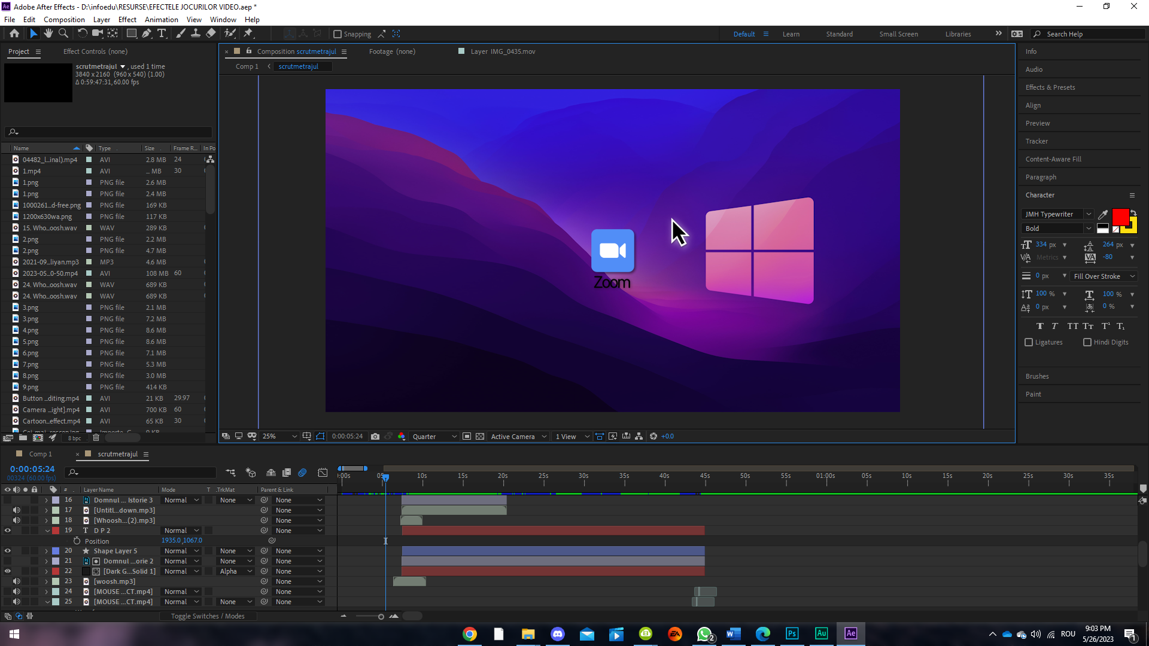Viewport: 1149px width, 646px height.
Task: Click the red fill color swatch
Action: 1120,217
